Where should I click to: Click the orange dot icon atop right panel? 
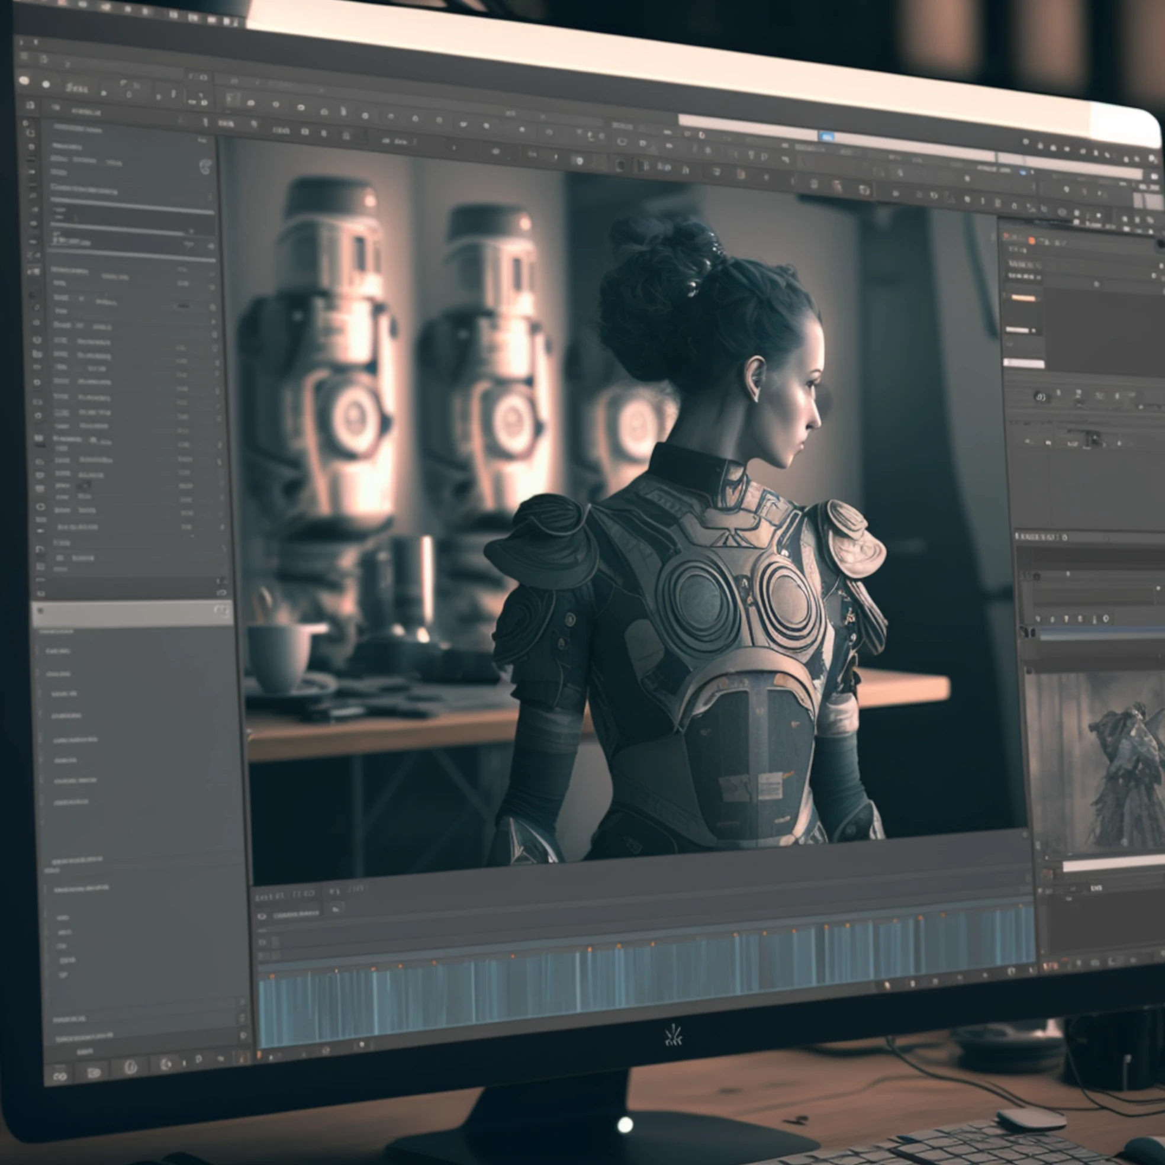pyautogui.click(x=1031, y=240)
